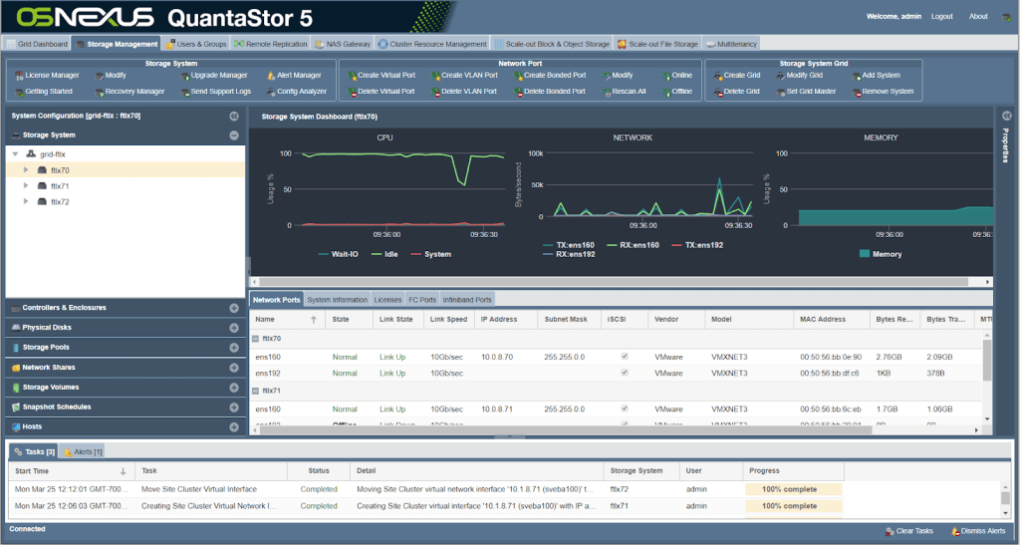Expand Controllers & Enclosures section
This screenshot has width=1020, height=545.
234,308
